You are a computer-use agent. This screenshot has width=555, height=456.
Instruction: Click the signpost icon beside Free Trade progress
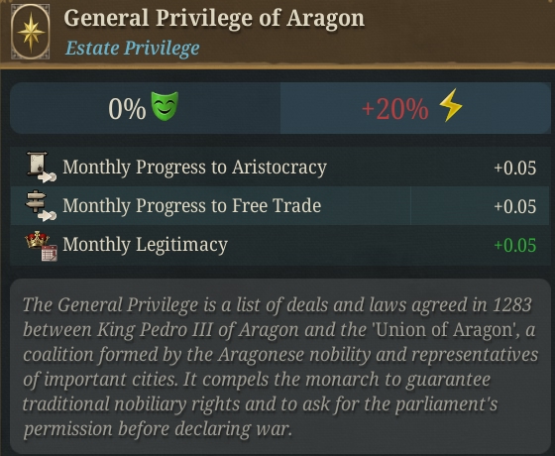click(41, 206)
